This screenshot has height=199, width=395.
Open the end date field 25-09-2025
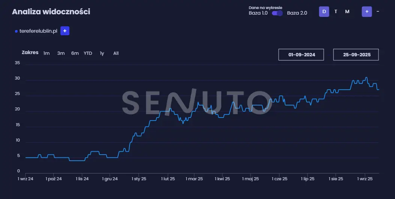(356, 55)
